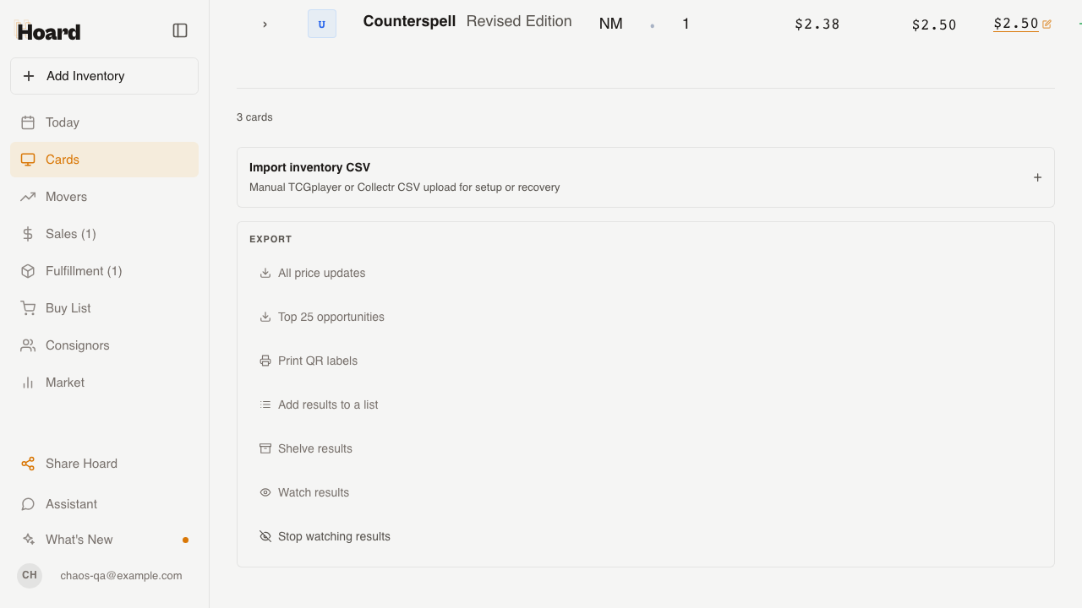
Task: Click the Today calendar icon
Action: coord(28,122)
